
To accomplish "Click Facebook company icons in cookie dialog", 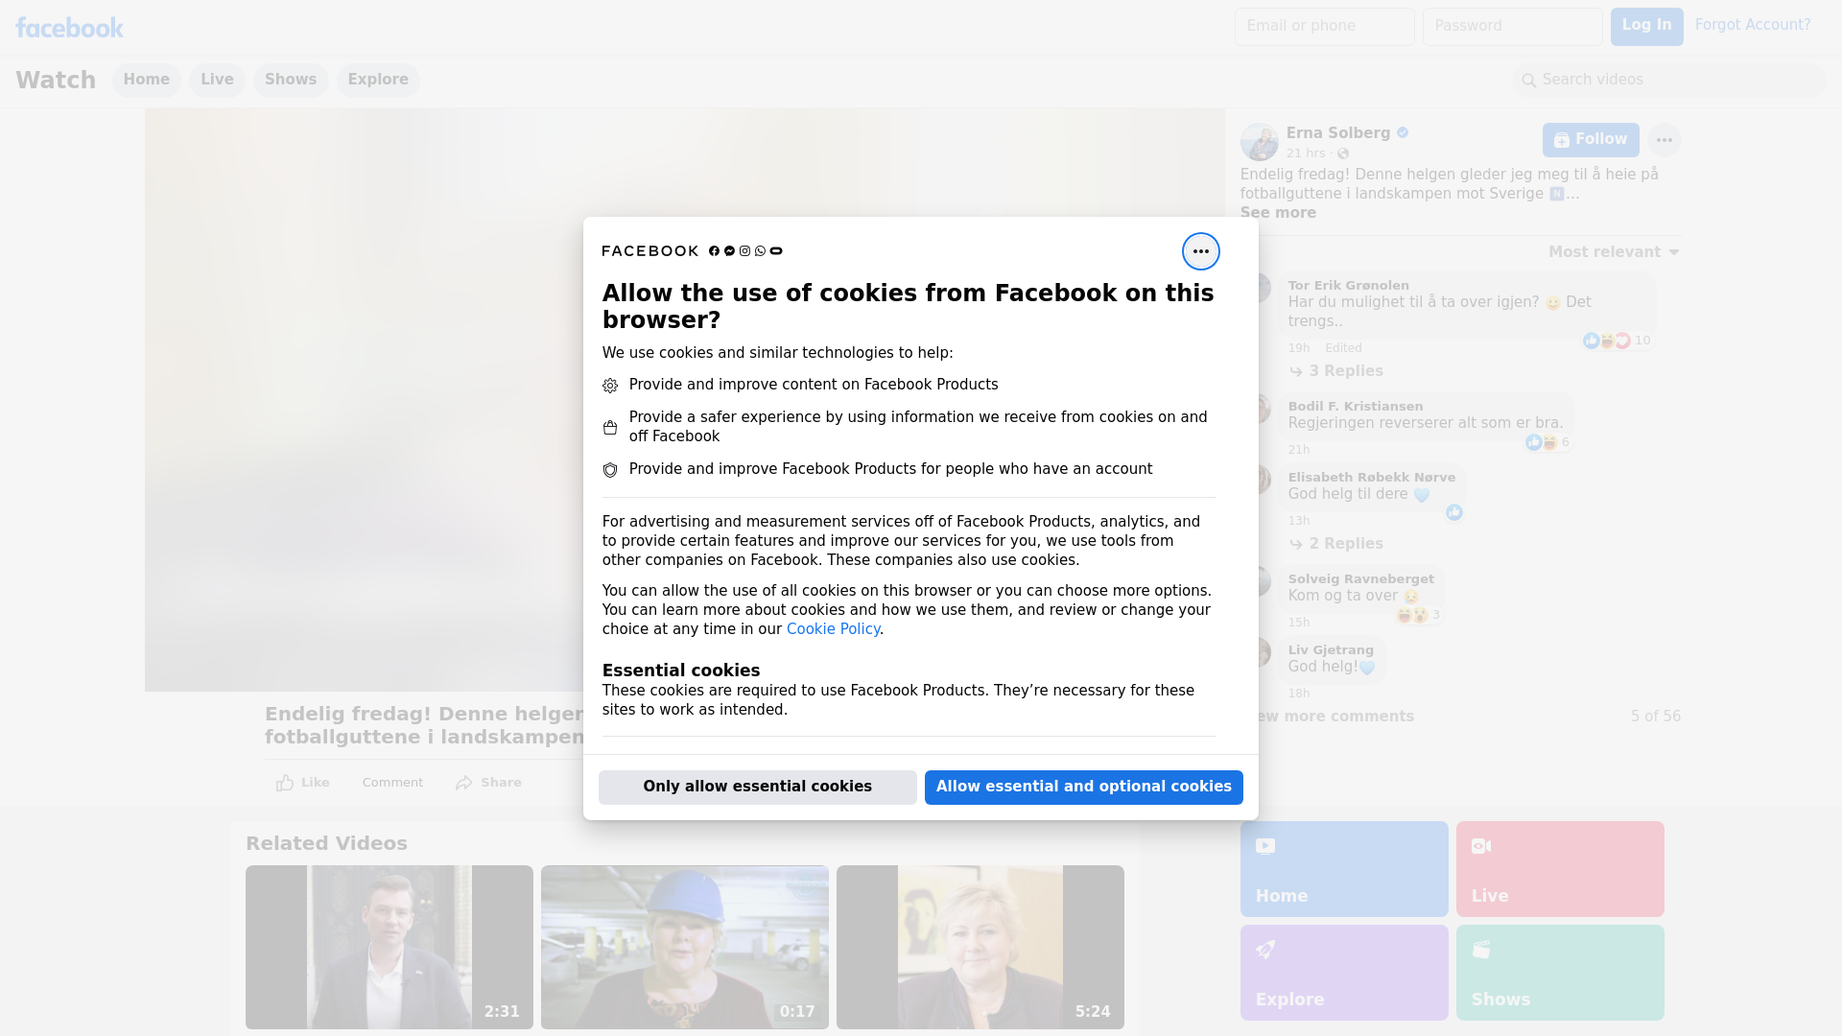I will tap(745, 251).
